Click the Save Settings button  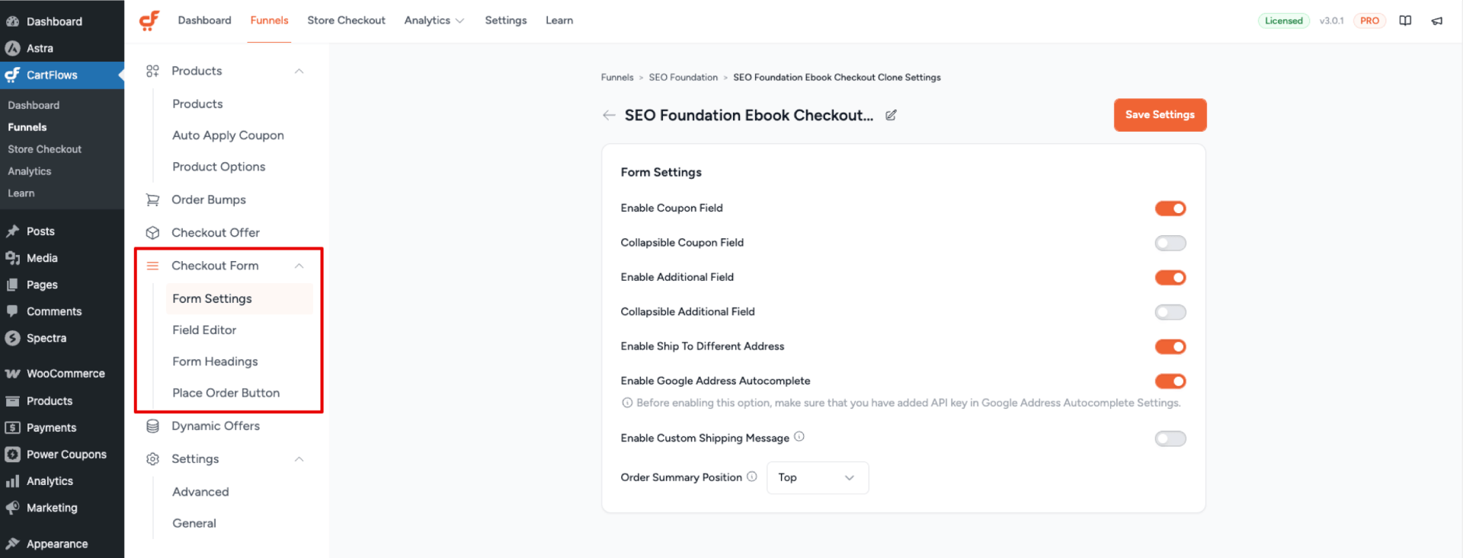click(x=1160, y=115)
